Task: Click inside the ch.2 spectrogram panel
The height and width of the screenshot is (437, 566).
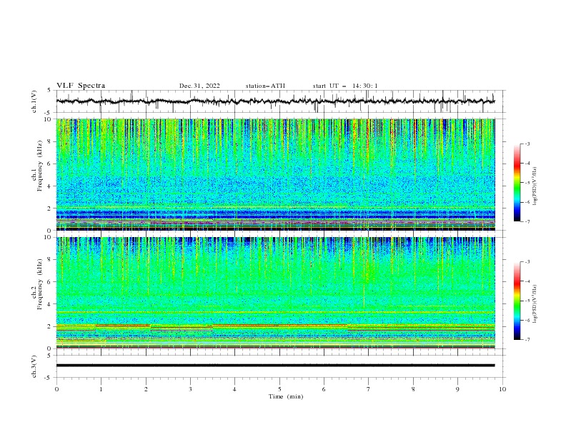Action: click(275, 293)
